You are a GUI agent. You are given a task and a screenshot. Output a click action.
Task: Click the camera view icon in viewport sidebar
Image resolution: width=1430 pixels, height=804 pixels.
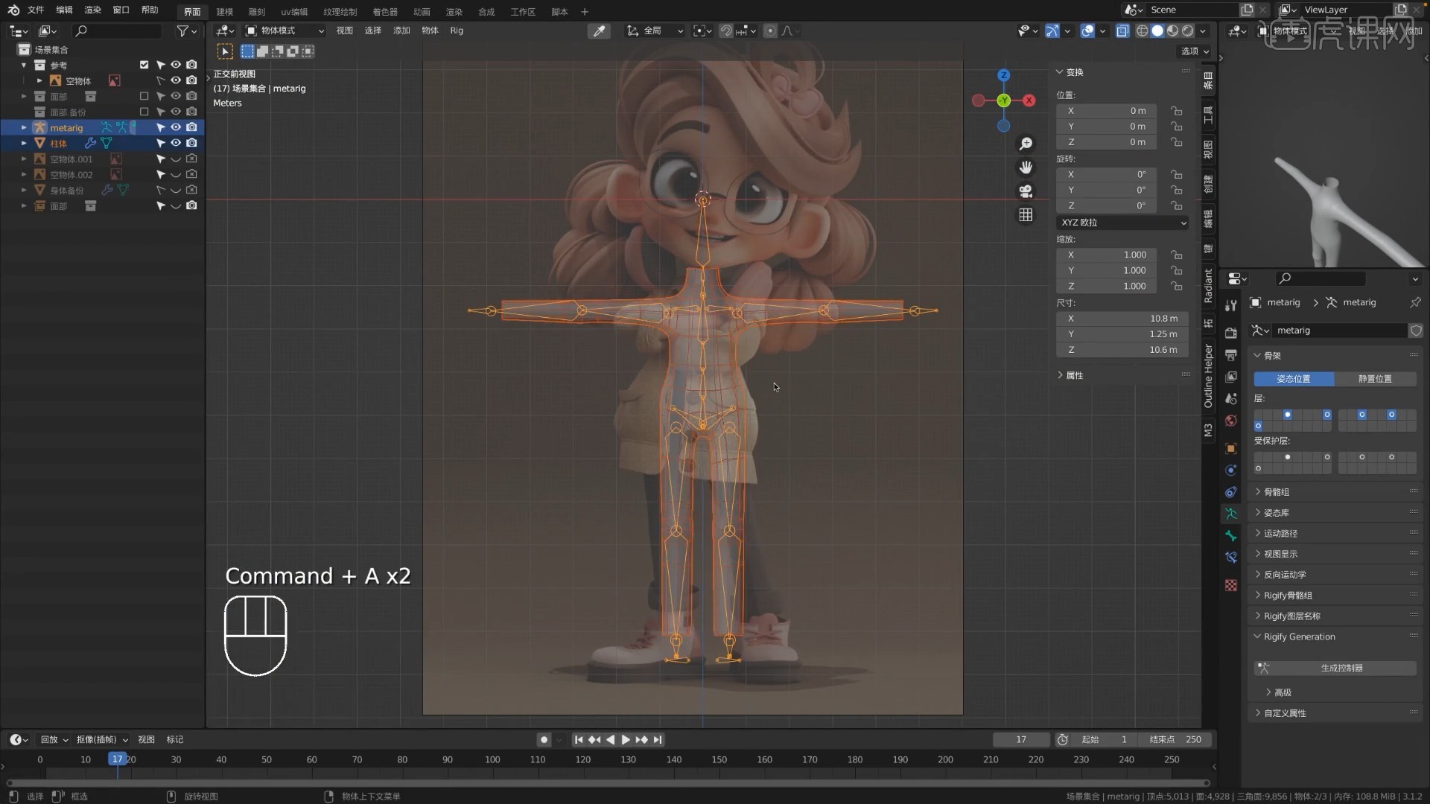click(x=1026, y=191)
